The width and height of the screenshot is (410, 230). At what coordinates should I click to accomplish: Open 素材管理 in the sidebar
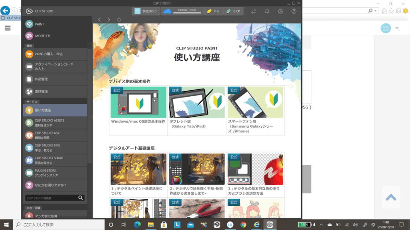click(x=55, y=92)
